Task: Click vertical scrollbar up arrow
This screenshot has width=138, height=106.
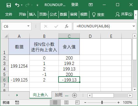Action: pyautogui.click(x=135, y=36)
